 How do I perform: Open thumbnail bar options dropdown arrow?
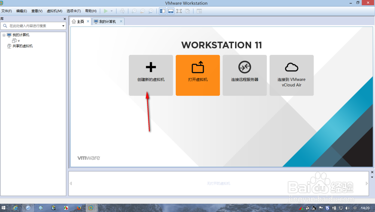[372, 177]
